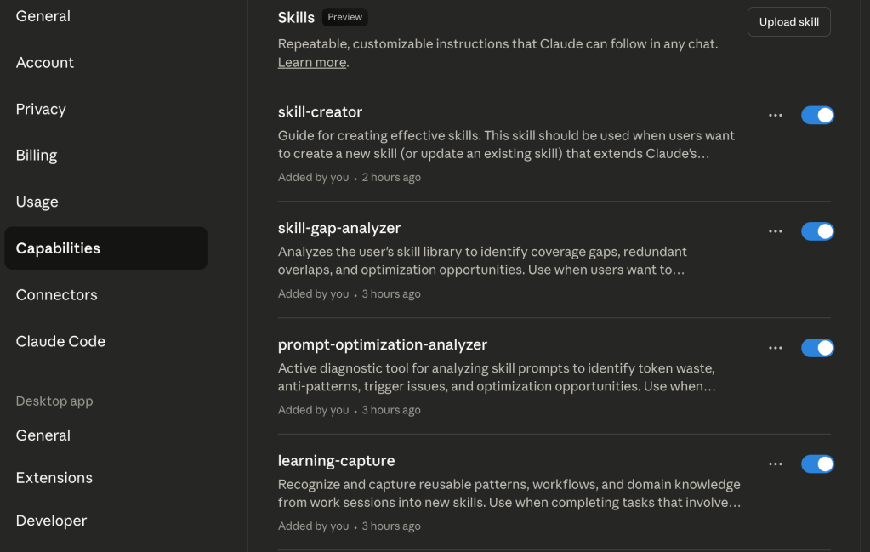Open the Privacy settings section
Image resolution: width=870 pixels, height=552 pixels.
point(41,109)
